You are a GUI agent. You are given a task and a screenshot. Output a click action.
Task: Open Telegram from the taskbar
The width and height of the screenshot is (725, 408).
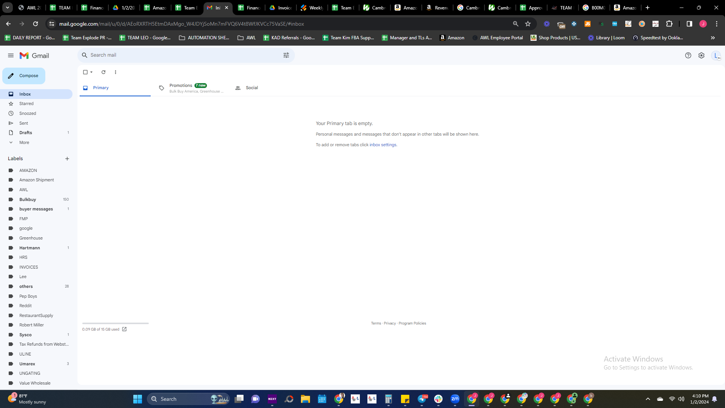(x=422, y=399)
